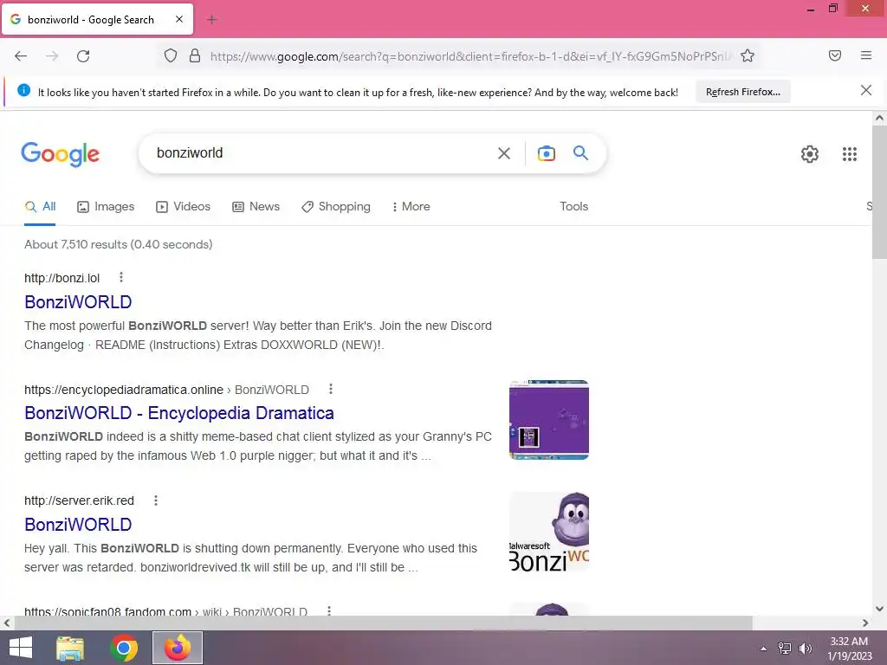Open options for the encyclopediadramatica.online result
887x665 pixels.
click(x=330, y=389)
